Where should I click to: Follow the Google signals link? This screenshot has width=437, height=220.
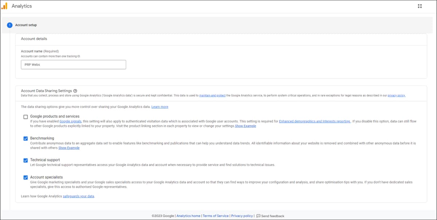[70, 121]
